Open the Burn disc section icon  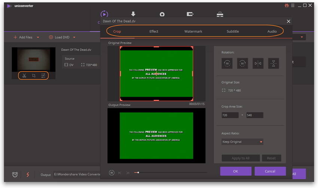click(x=162, y=14)
